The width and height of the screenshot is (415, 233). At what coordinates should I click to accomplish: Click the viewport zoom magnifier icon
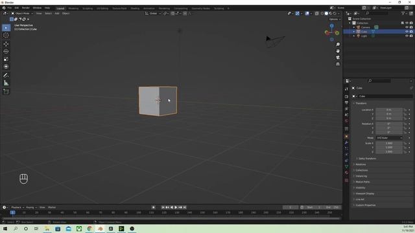tap(338, 45)
